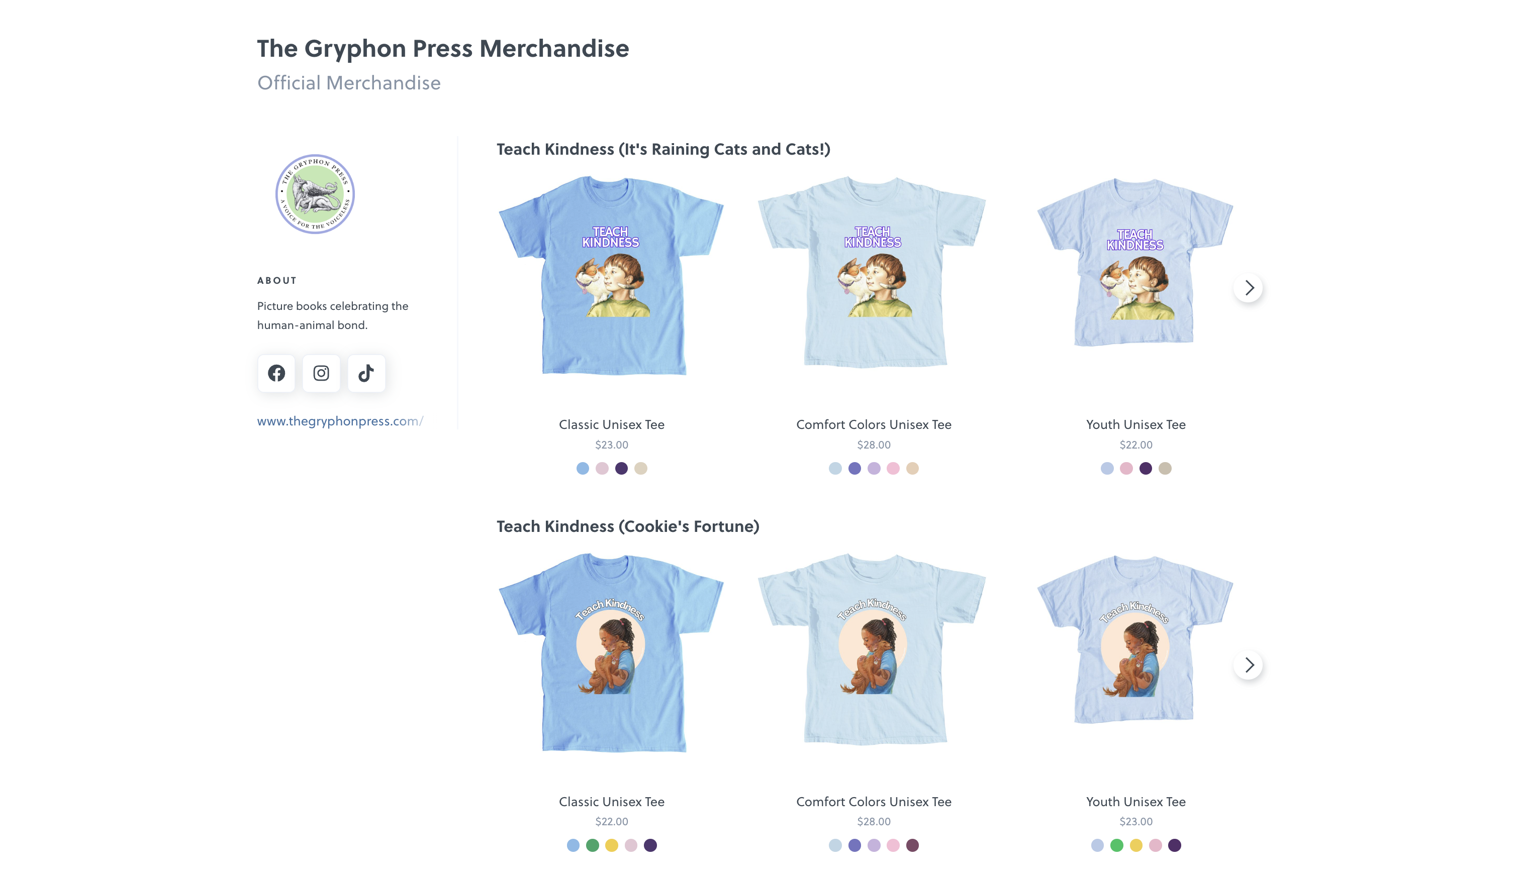Select pink swatch on Raining Cats Comfort Colors Tee
1519x881 pixels.
pyautogui.click(x=893, y=469)
